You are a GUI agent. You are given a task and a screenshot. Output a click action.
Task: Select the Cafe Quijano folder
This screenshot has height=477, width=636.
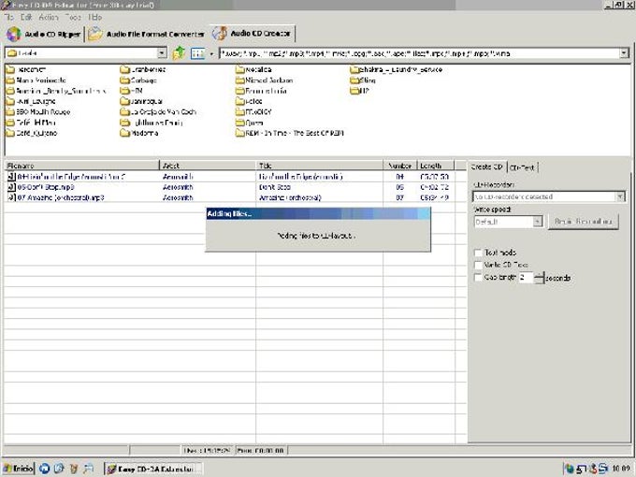32,133
